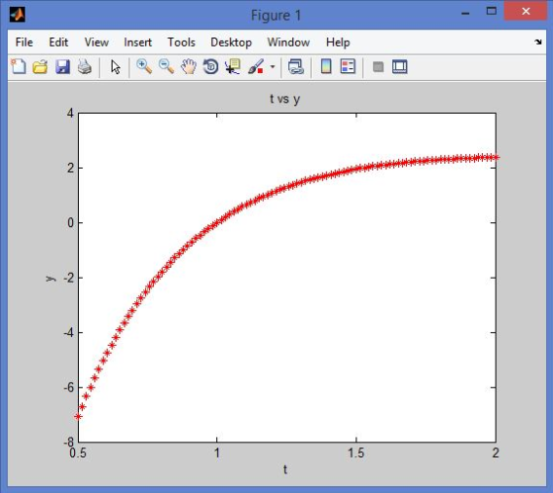The image size is (553, 493).
Task: Maximize the Figure 1 window
Action: 492,11
